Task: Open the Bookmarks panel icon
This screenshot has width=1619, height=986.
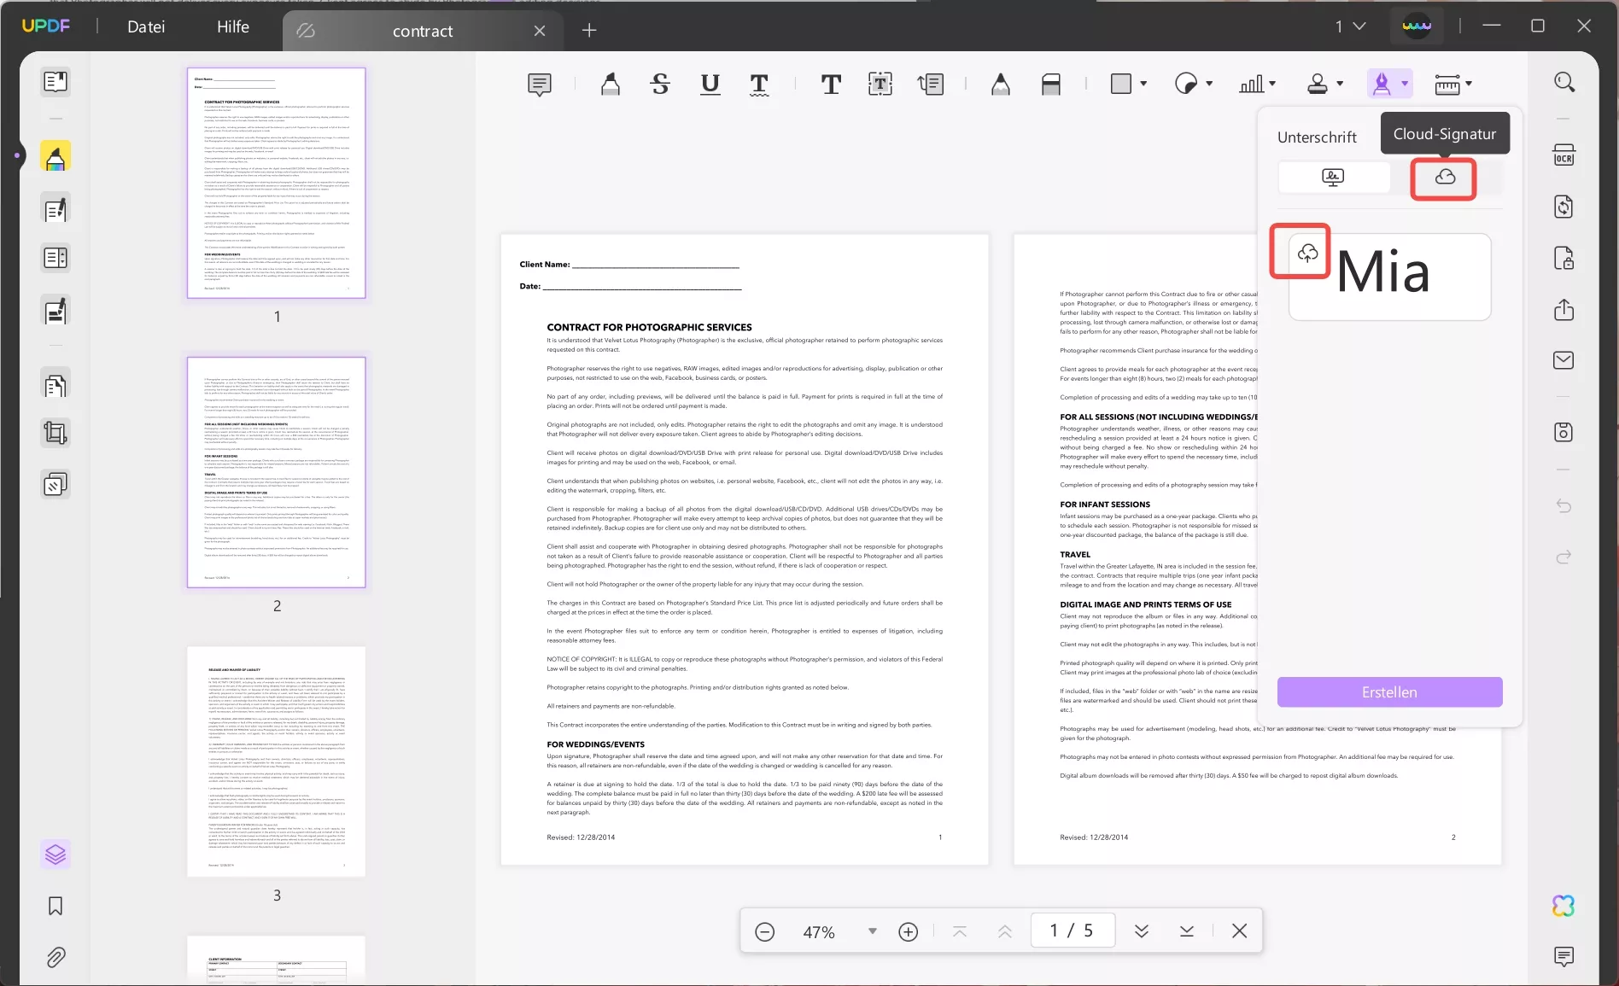Action: coord(56,906)
